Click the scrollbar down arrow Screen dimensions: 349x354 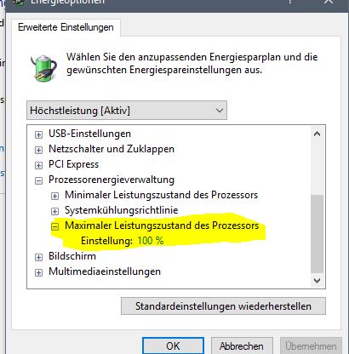[x=317, y=281]
